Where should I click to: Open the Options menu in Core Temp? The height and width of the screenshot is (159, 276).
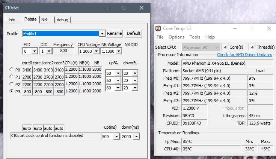click(x=176, y=37)
